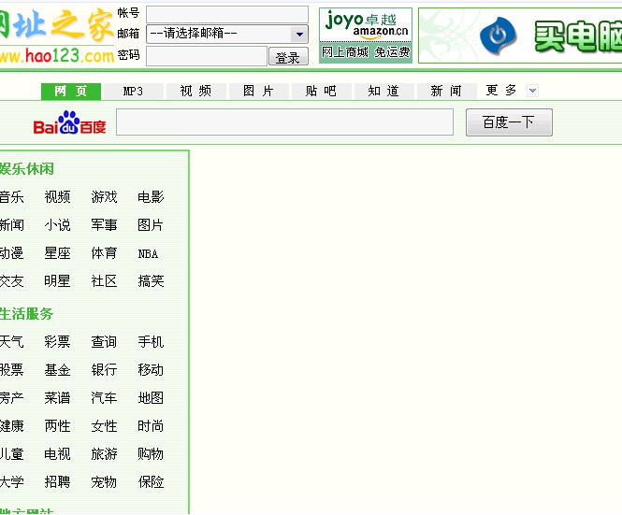622x515 pixels.
Task: Click the 买电脑 banner advertisement
Action: tap(520, 36)
